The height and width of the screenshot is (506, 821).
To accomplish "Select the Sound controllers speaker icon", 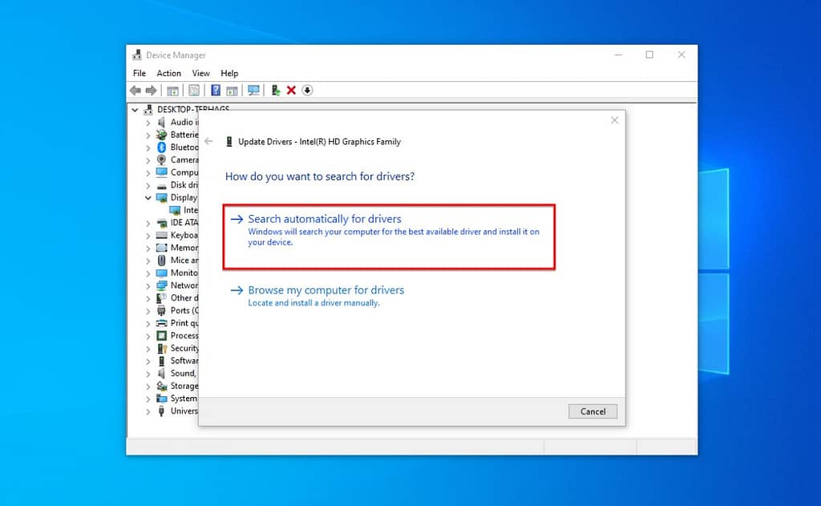I will click(162, 374).
